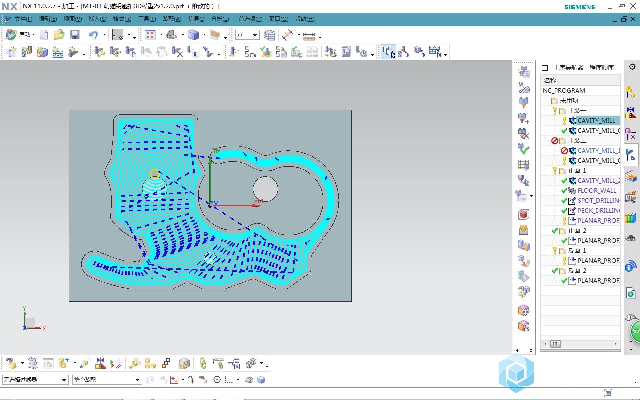Click the Save floppy disk icon
640x400 pixels.
point(75,35)
